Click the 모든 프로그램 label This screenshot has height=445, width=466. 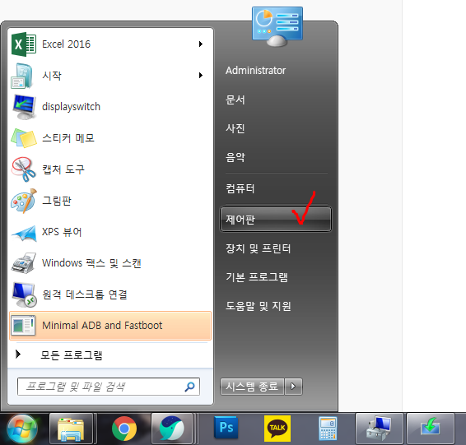pos(72,355)
